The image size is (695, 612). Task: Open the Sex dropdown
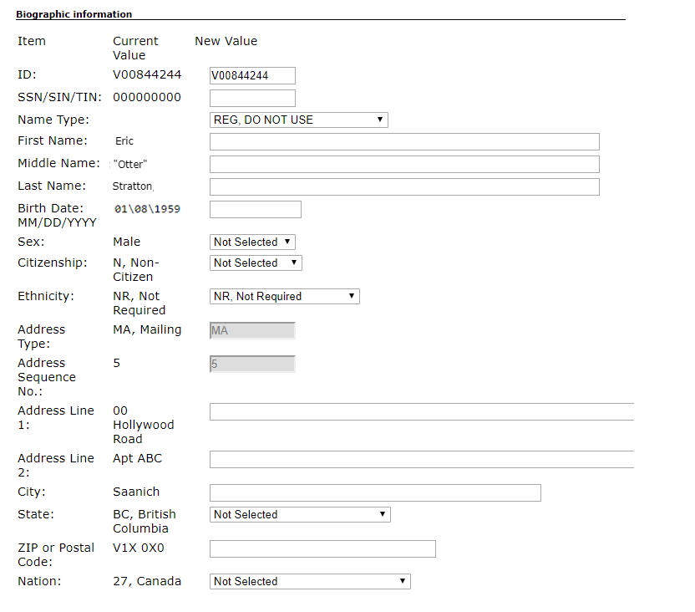(251, 242)
